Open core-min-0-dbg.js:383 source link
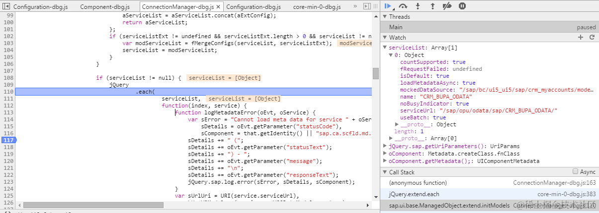Image resolution: width=599 pixels, height=213 pixels. (567, 194)
